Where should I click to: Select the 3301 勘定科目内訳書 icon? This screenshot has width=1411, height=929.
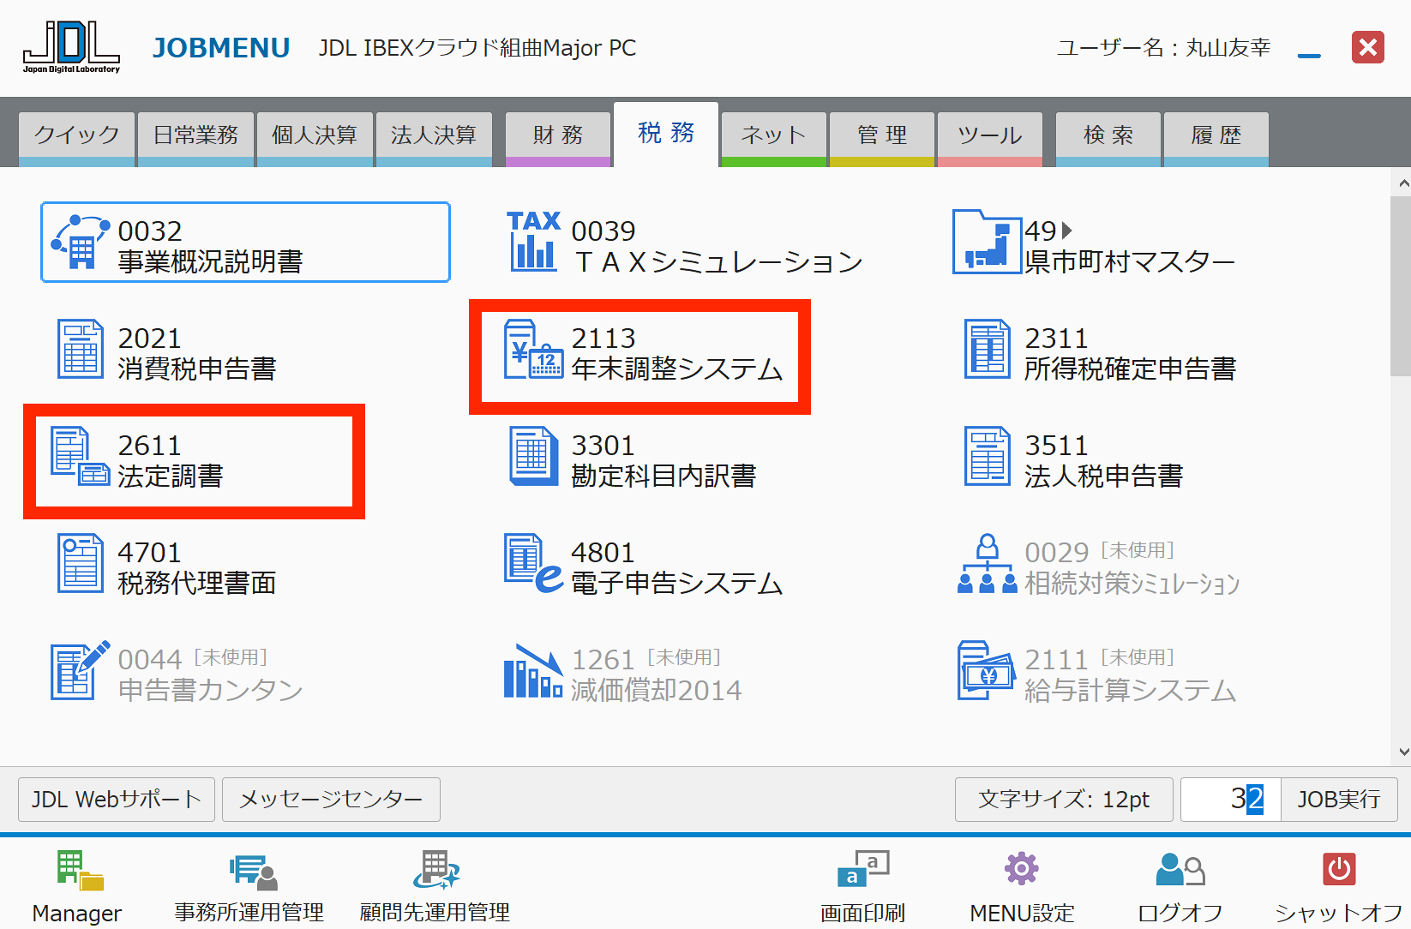(x=534, y=456)
